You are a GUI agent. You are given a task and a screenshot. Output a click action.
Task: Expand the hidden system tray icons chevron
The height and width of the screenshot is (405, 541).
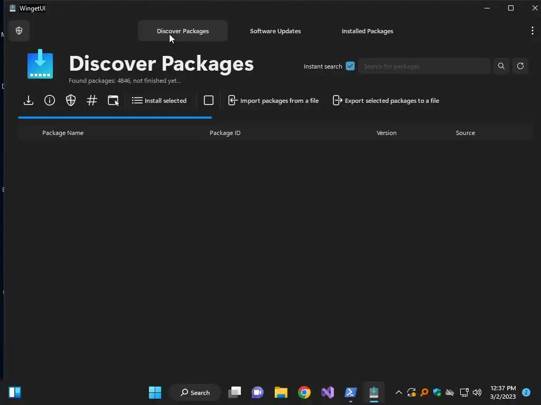coord(398,392)
